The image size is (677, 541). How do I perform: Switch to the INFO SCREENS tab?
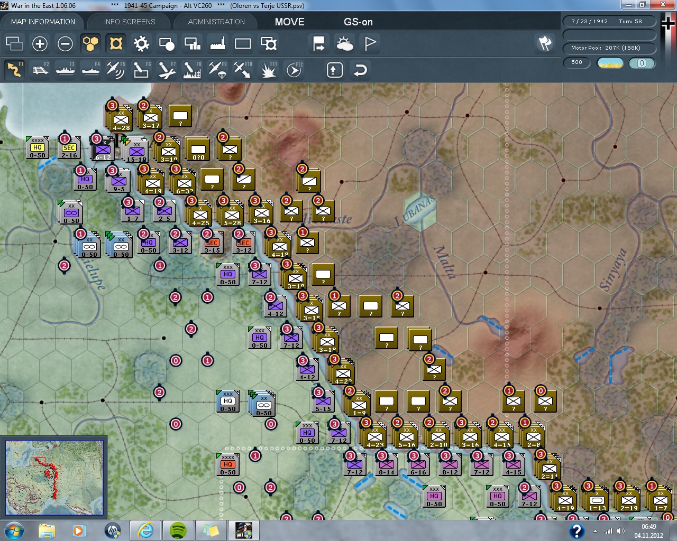click(130, 22)
